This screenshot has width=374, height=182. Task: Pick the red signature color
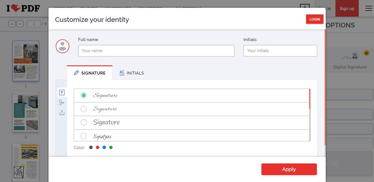(98, 147)
